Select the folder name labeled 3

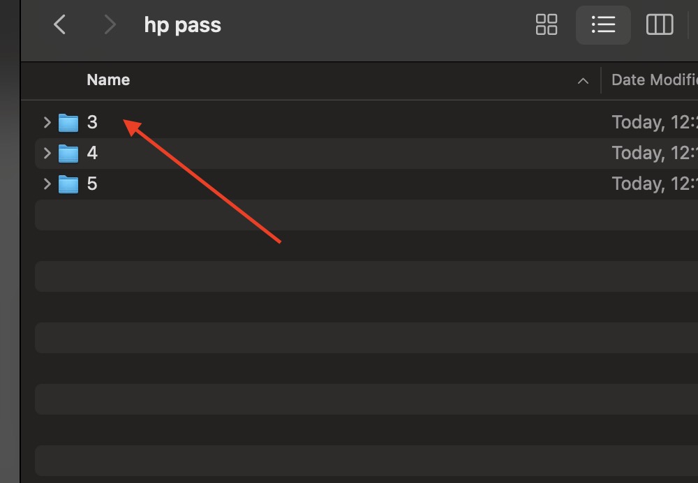click(92, 123)
